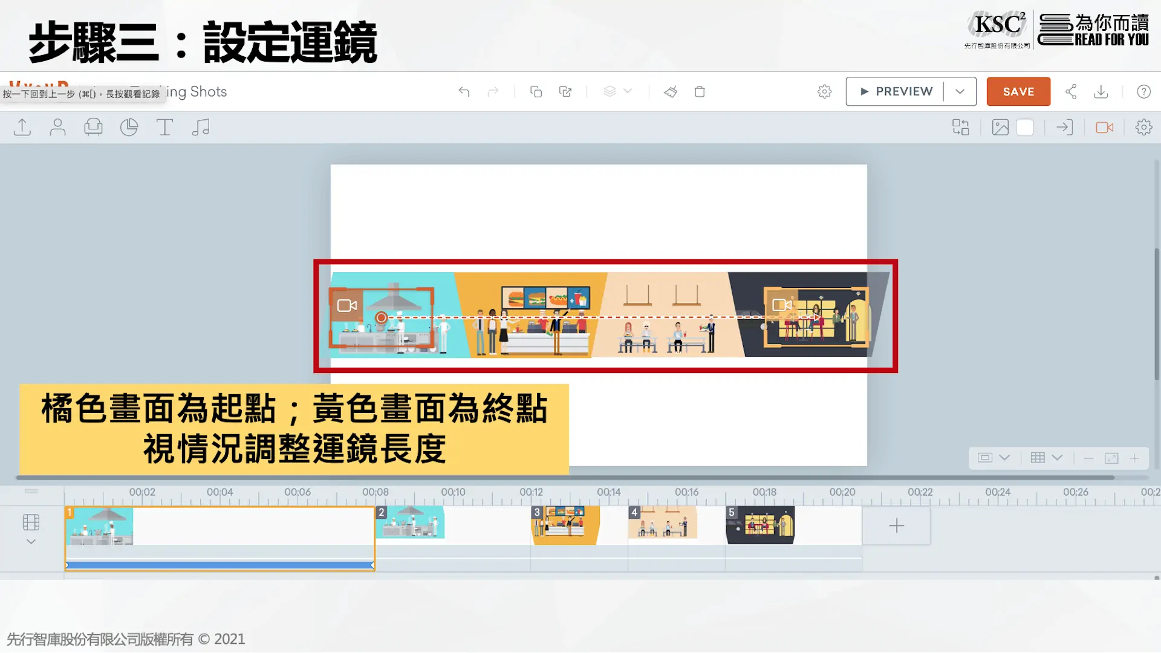
Task: Open the charts pie icon
Action: pos(129,127)
